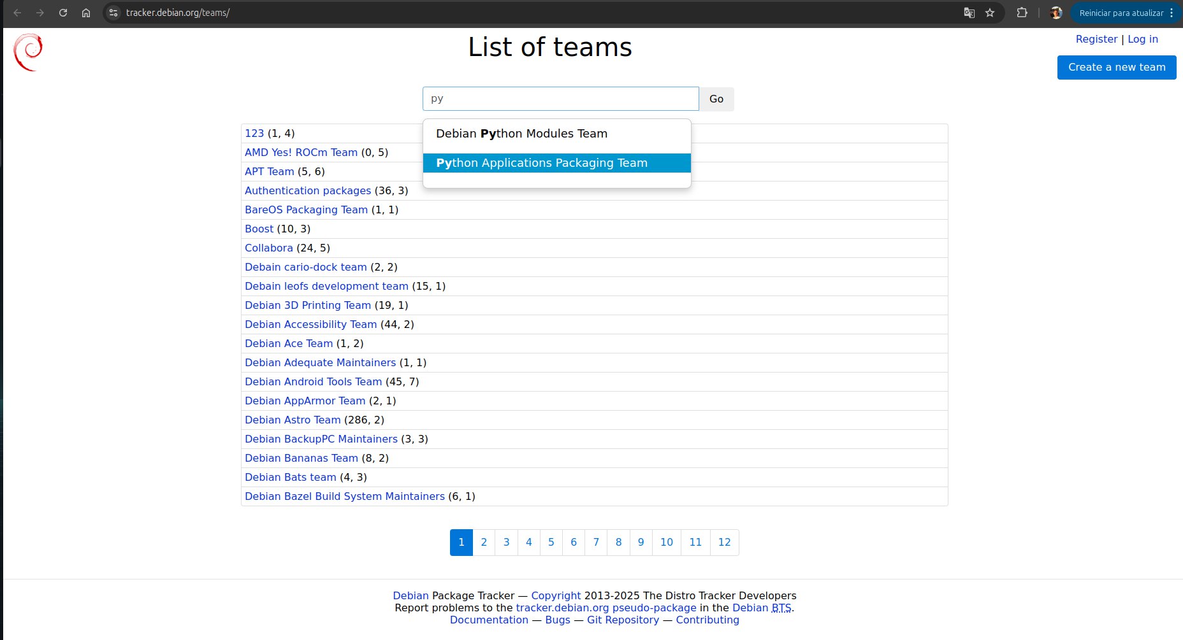Go to pagination page 4
Screen dimensions: 1183x640
click(x=529, y=543)
